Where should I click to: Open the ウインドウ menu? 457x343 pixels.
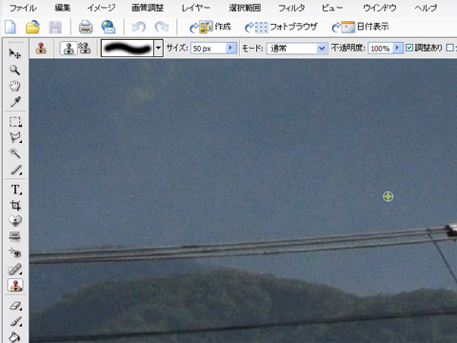pyautogui.click(x=380, y=8)
